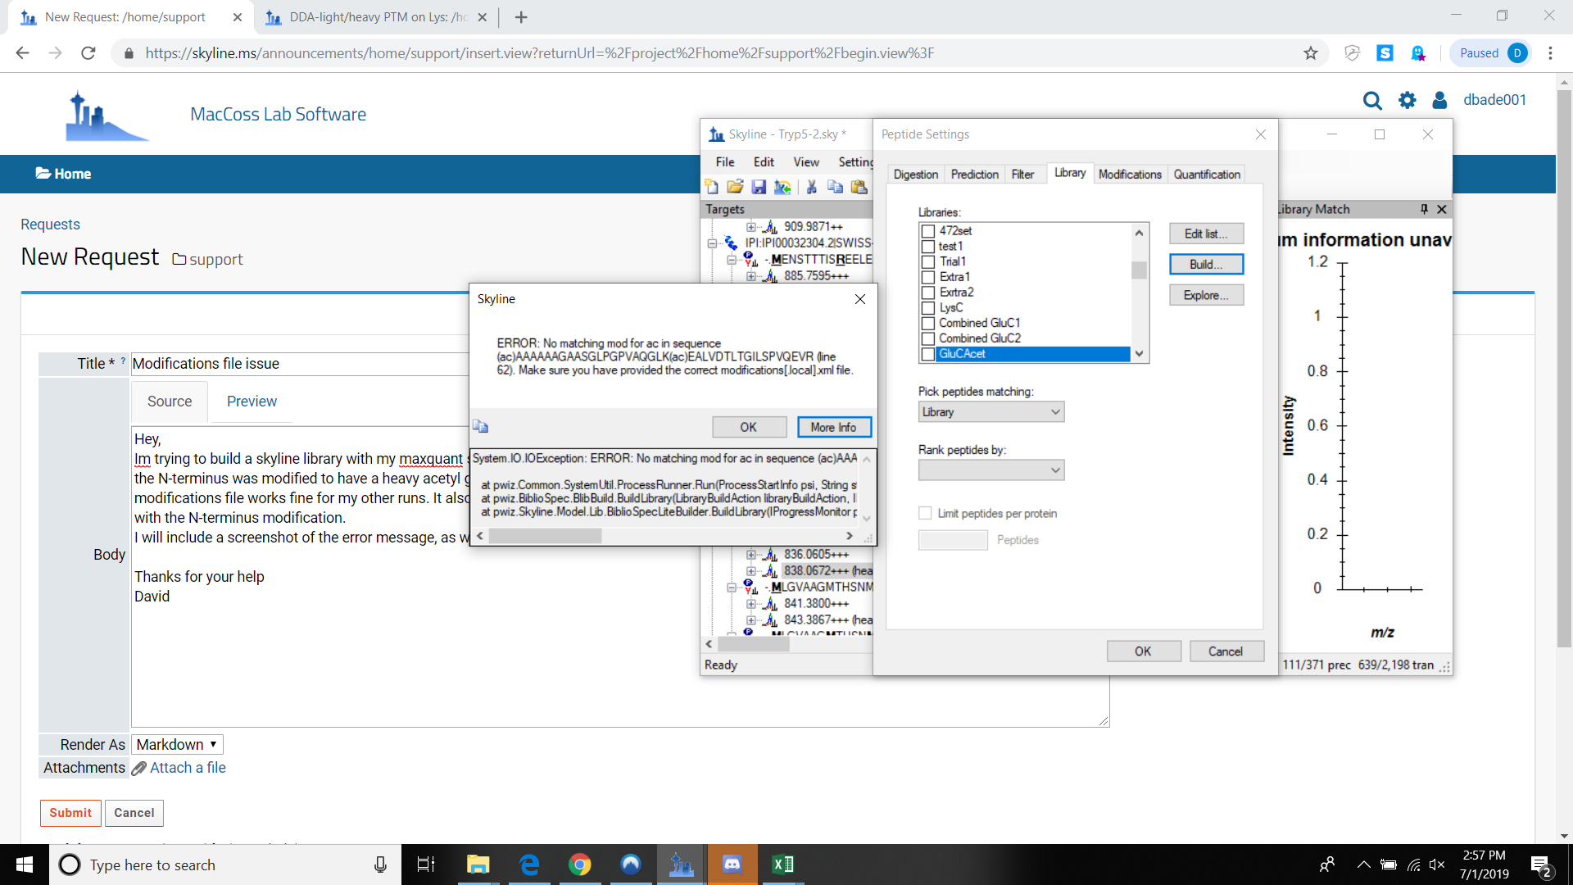1573x885 pixels.
Task: Enable the LysC library checkbox
Action: (x=928, y=308)
